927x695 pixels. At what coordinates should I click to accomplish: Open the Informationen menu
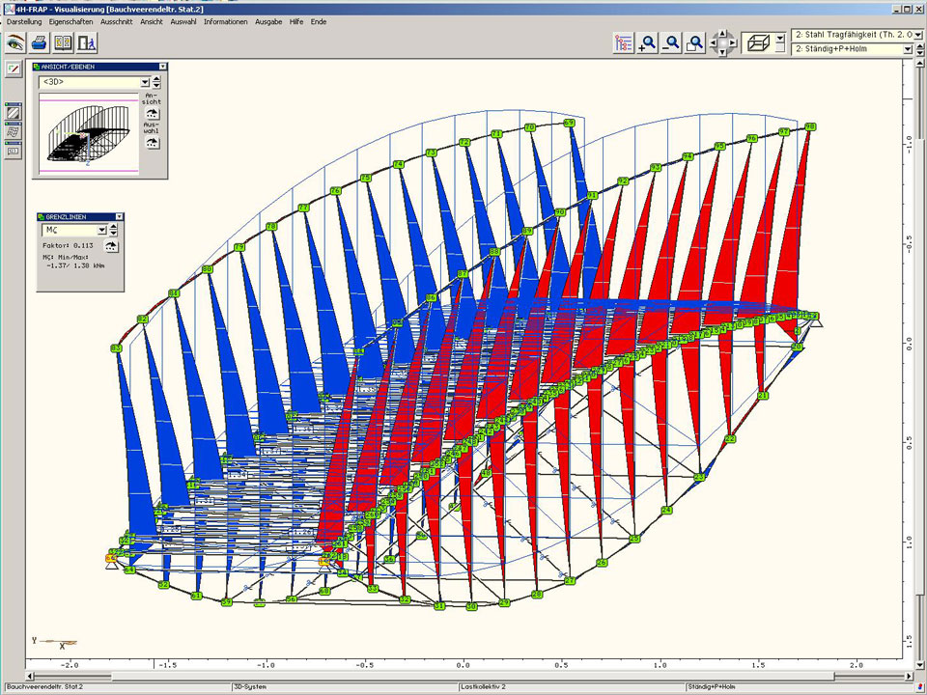pos(226,21)
